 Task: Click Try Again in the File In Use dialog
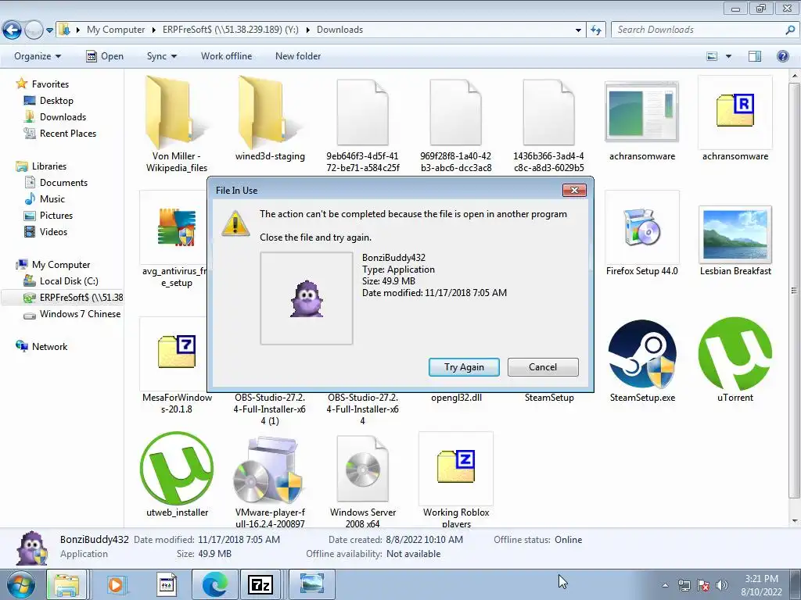coord(464,367)
